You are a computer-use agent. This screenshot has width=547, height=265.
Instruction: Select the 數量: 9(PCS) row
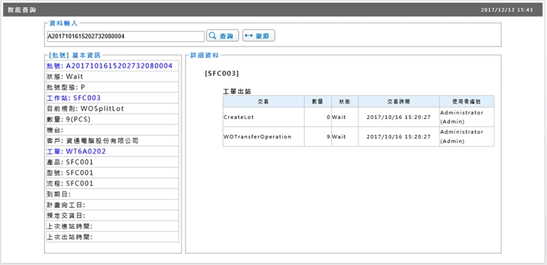coord(112,120)
